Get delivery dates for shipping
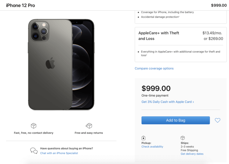Viewport: 229px width, 164px height. click(192, 154)
